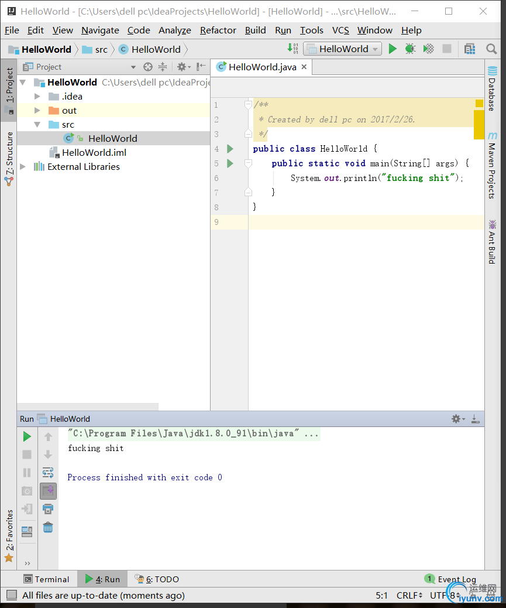Open the Navigate menu

click(100, 30)
